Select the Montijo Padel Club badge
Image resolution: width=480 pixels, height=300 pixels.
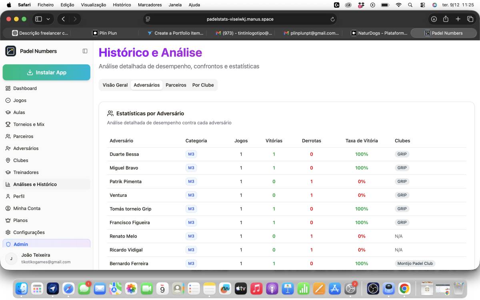click(x=415, y=264)
